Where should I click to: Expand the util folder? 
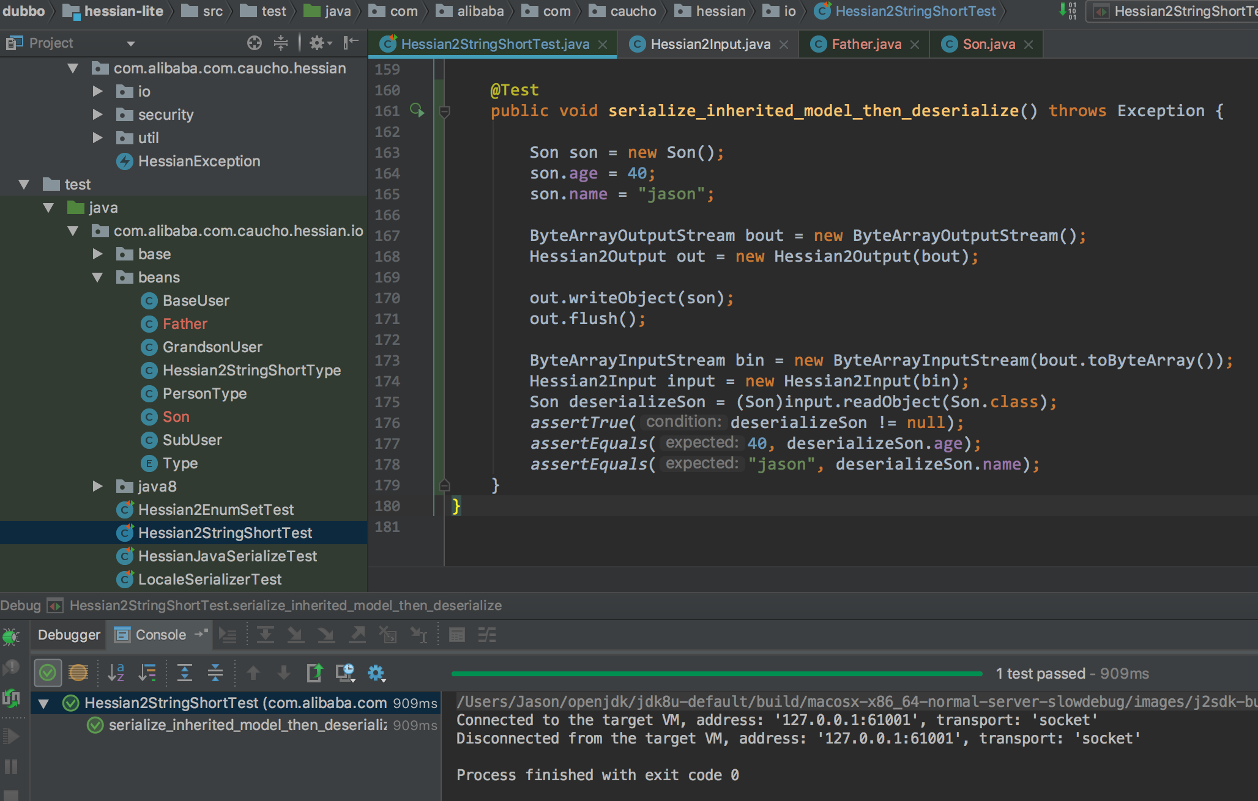(x=97, y=138)
